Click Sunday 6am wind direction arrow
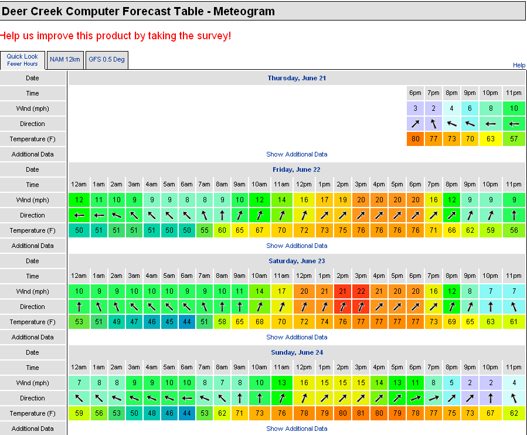Viewport: 527px width, 435px height. pos(186,398)
